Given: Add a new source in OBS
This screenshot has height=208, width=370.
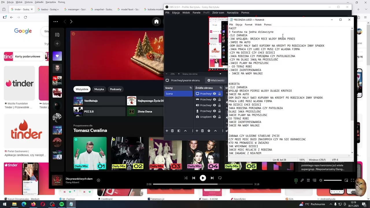Looking at the screenshot, I should 197,131.
